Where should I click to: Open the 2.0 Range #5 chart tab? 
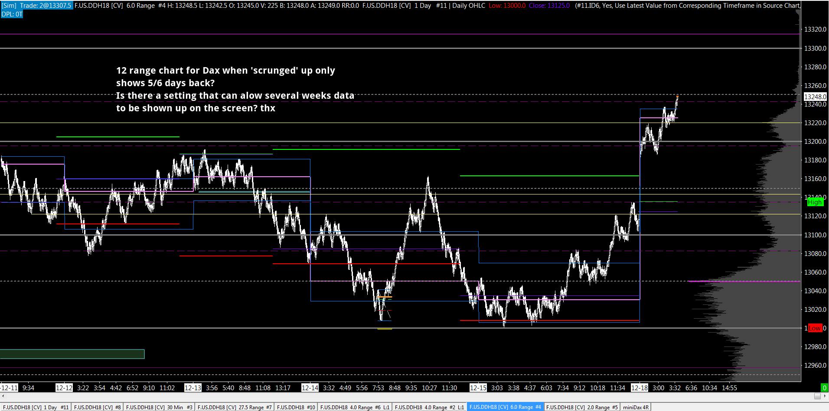tap(582, 407)
